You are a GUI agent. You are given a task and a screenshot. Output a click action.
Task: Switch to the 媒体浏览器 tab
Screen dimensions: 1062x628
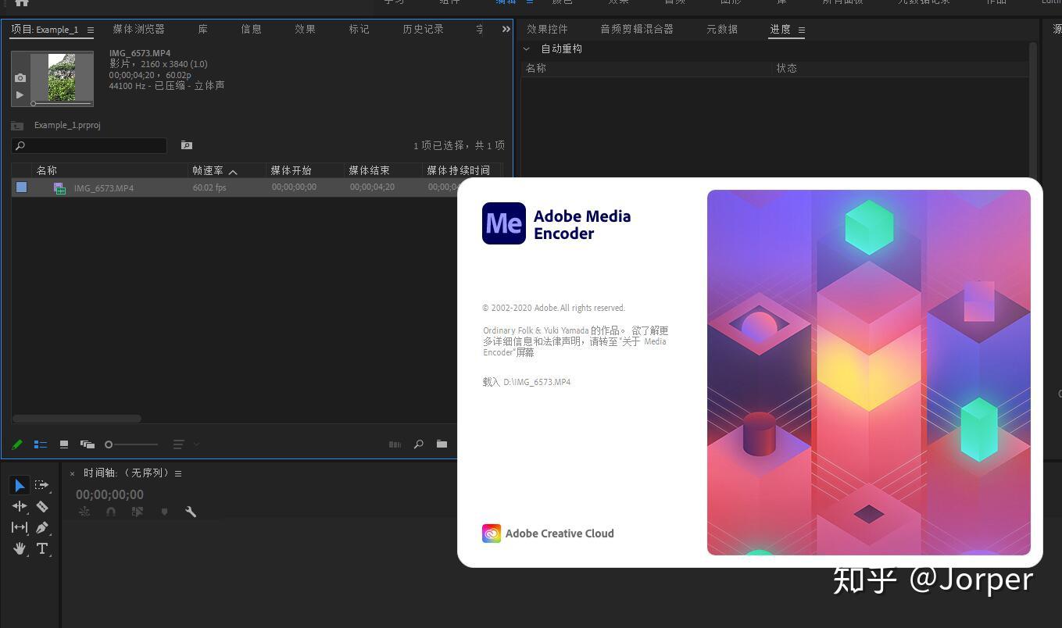[x=138, y=29]
